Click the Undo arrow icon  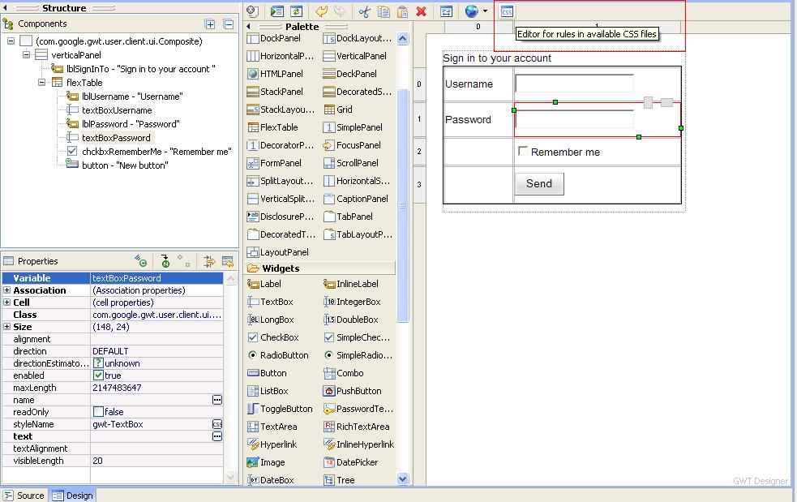pos(321,11)
